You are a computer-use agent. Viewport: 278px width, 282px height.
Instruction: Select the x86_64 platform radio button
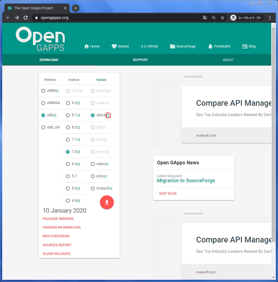click(43, 128)
